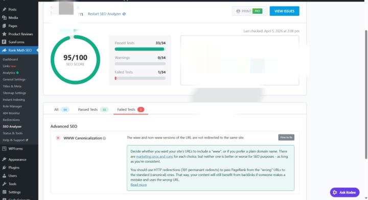Open Rank Math Dashboard submenu
The width and height of the screenshot is (368, 200).
pyautogui.click(x=10, y=60)
